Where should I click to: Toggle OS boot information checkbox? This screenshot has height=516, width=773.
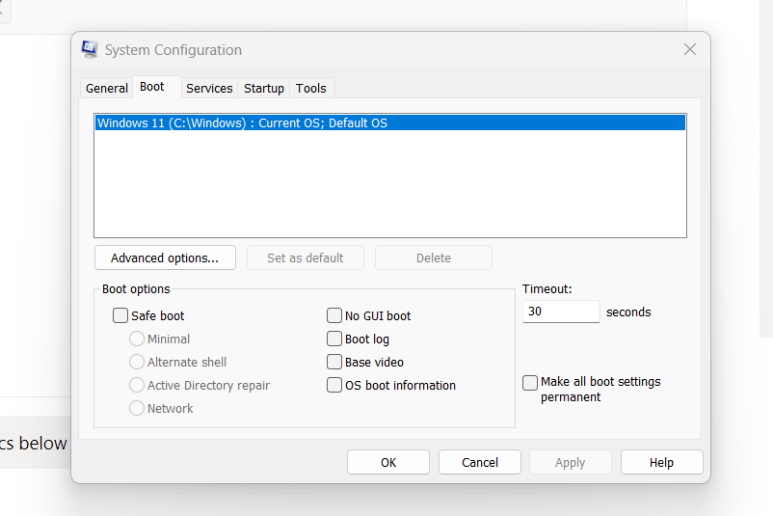coord(334,385)
